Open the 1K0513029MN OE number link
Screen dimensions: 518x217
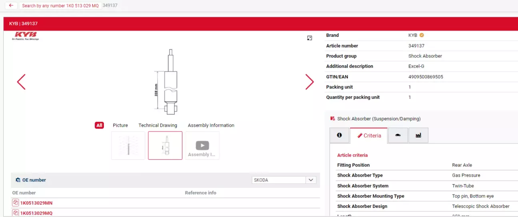click(x=36, y=203)
